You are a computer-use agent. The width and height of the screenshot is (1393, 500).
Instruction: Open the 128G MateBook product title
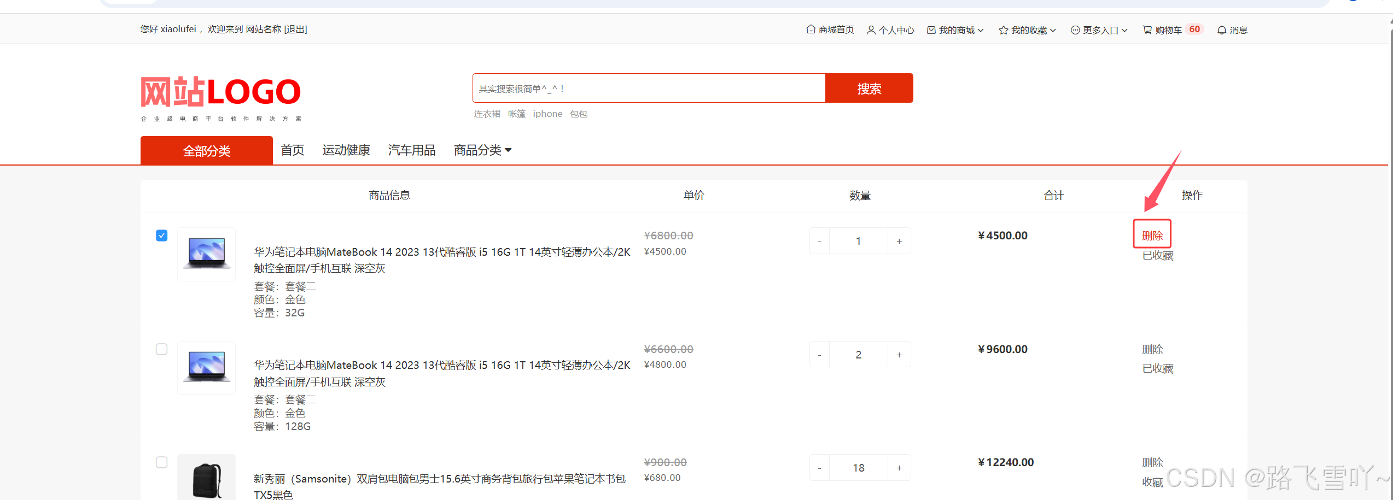442,373
